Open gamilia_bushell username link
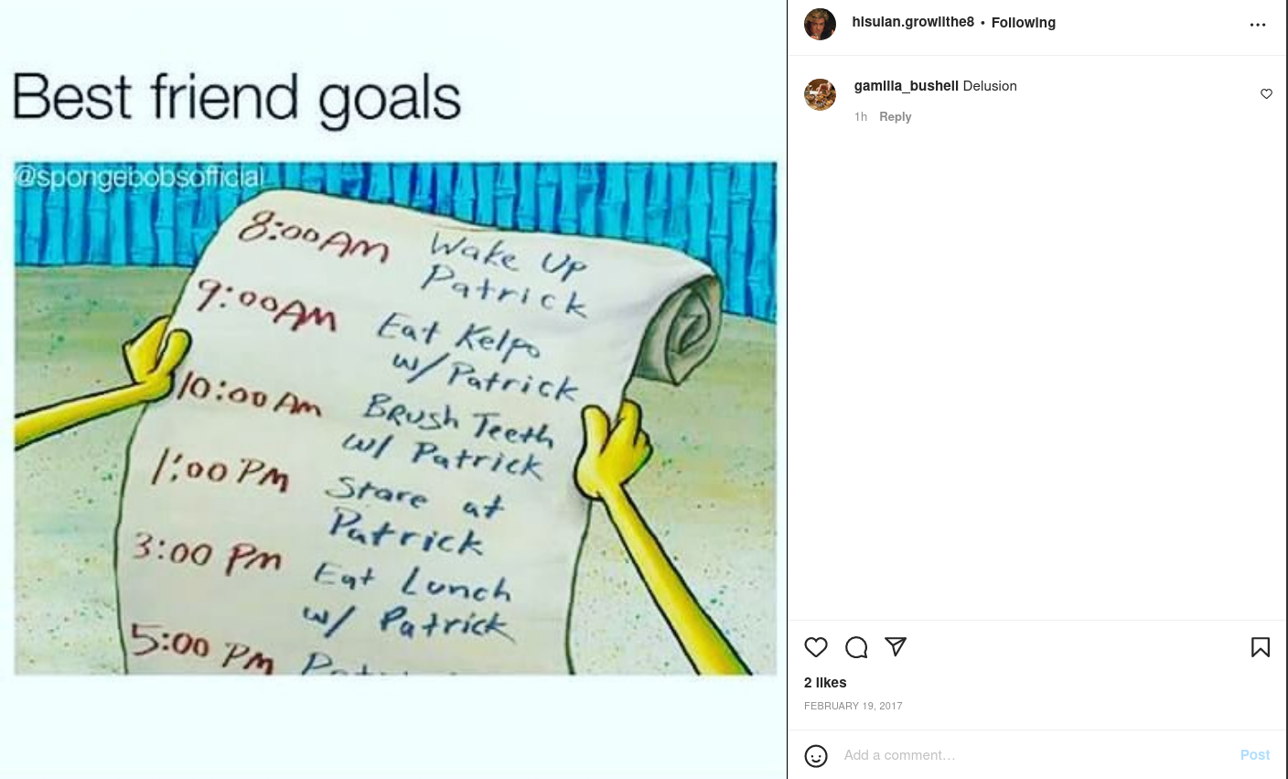The image size is (1288, 779). (906, 86)
